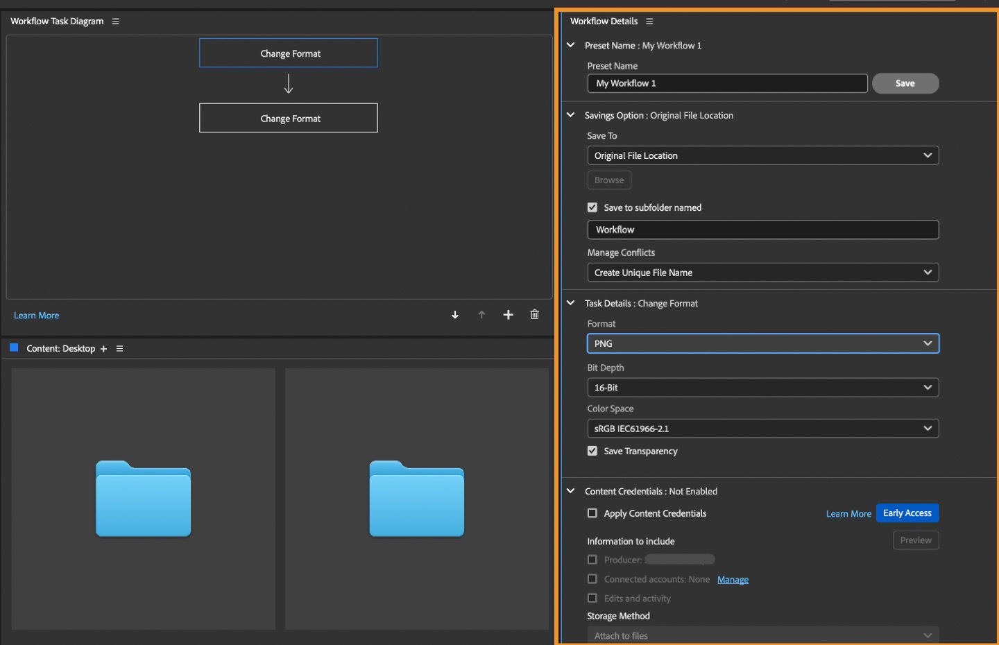Add a new workflow task with the plus icon

(508, 314)
